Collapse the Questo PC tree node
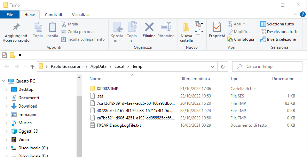 [x=3, y=81]
